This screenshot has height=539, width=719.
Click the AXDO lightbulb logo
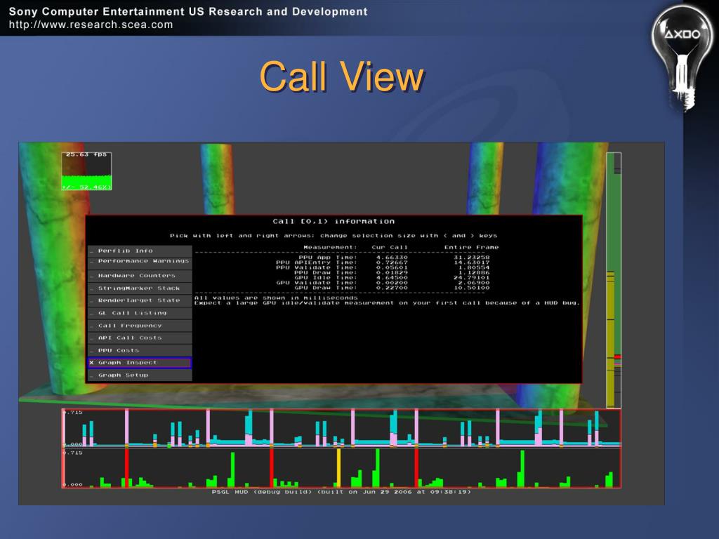[x=682, y=58]
